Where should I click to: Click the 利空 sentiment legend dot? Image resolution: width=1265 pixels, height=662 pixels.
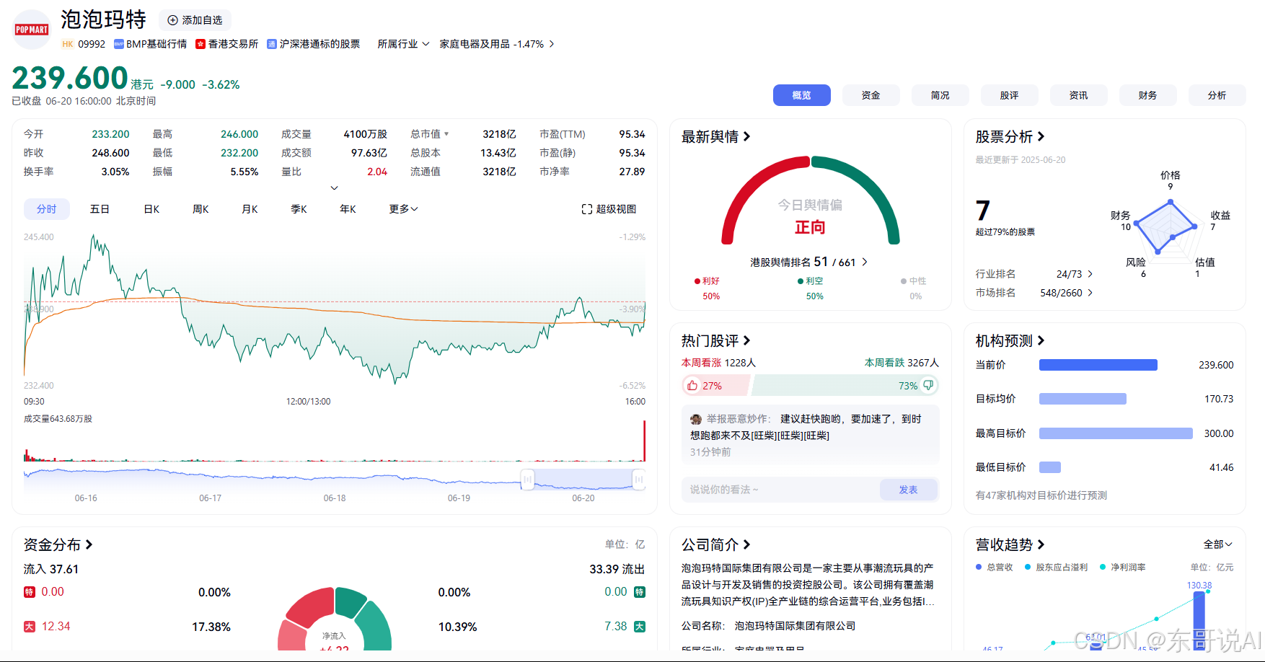tap(801, 281)
